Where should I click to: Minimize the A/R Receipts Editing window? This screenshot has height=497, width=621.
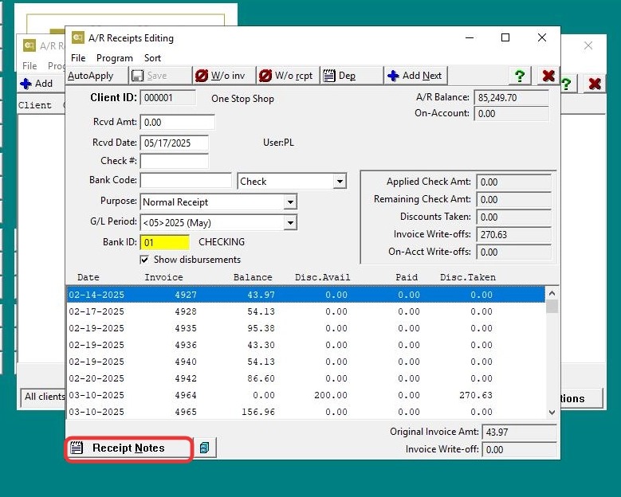click(470, 37)
